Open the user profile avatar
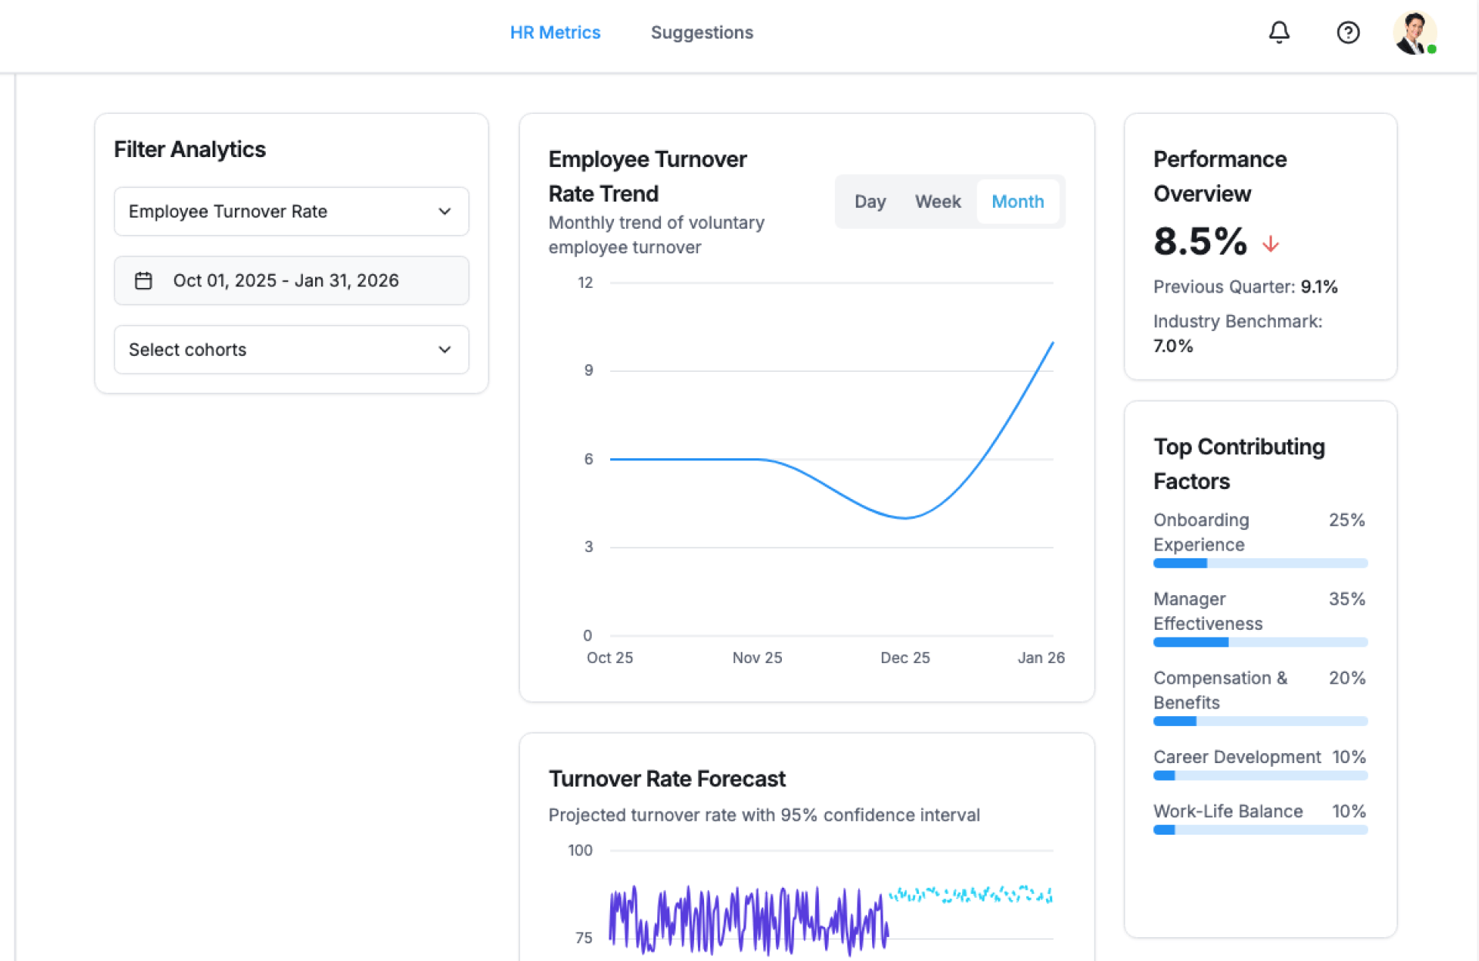Image resolution: width=1479 pixels, height=961 pixels. (1414, 34)
